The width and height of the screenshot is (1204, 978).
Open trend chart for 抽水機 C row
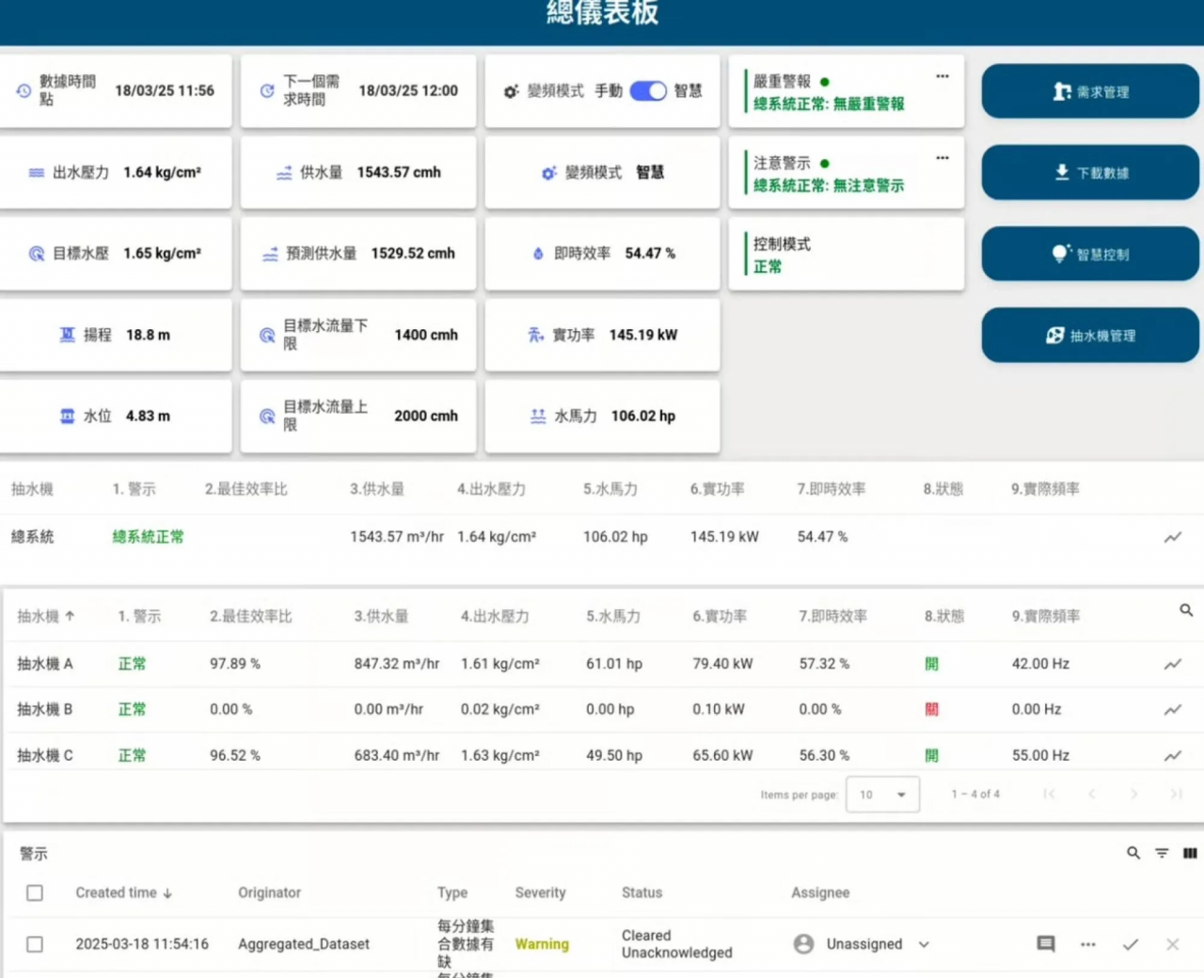tap(1172, 755)
